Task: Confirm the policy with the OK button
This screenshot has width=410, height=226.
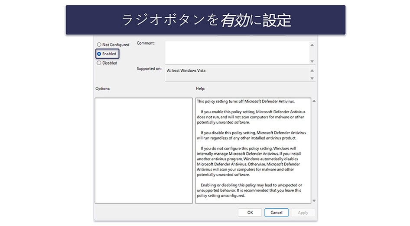Action: point(250,213)
